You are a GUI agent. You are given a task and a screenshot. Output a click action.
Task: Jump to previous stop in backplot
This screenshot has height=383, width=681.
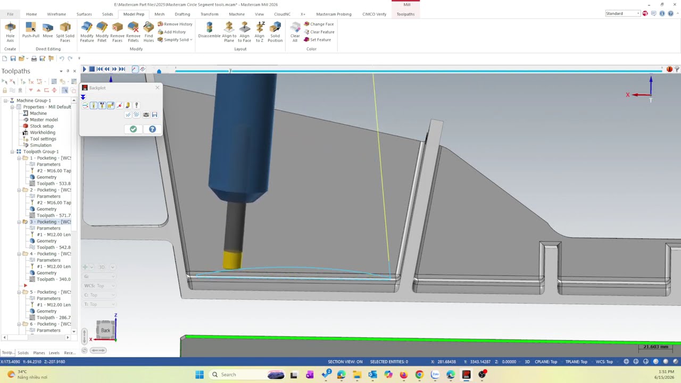point(99,69)
